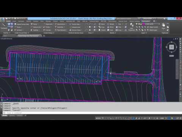Switch to the Analyze ribbon tab
The height and width of the screenshot is (137, 182).
36,21
